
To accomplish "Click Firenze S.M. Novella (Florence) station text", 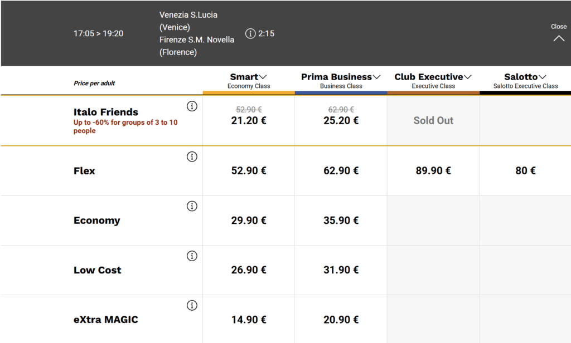I will 197,46.
